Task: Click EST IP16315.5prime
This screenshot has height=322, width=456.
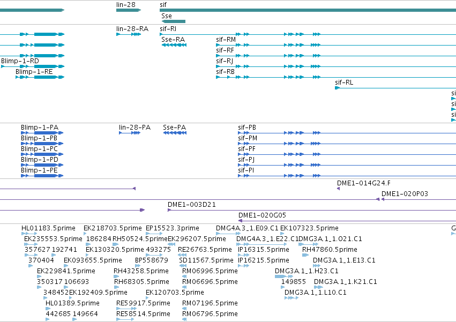Action: pos(264,250)
